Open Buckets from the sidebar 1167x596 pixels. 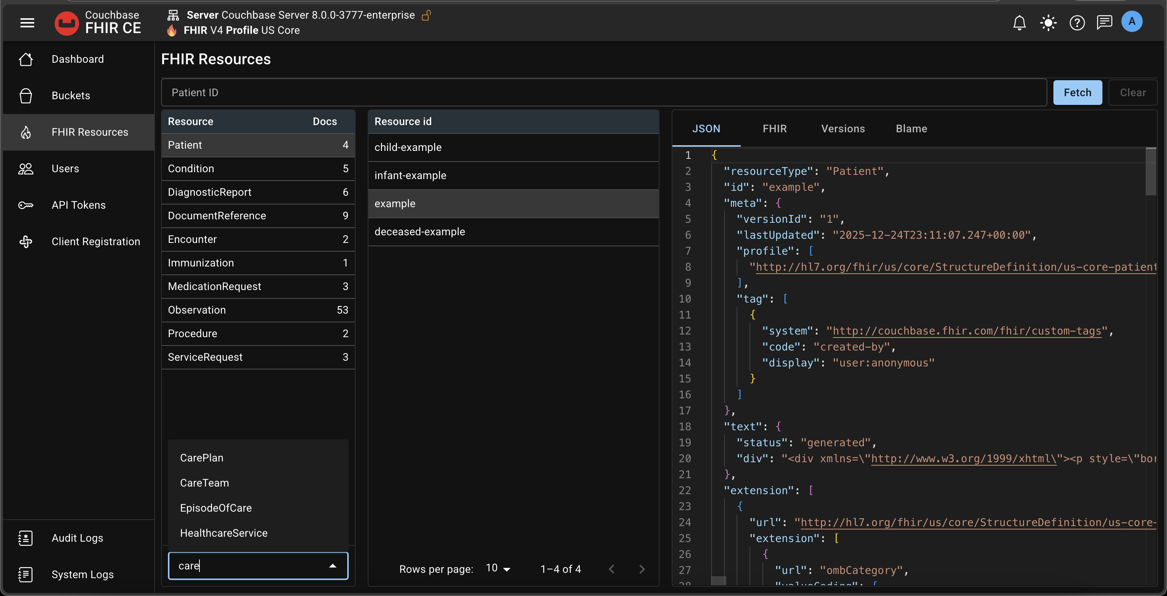[x=71, y=96]
